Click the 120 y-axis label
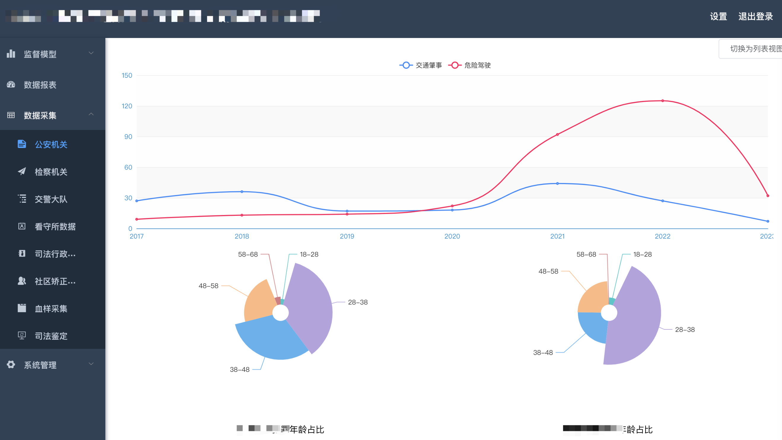The width and height of the screenshot is (782, 440). coord(127,106)
